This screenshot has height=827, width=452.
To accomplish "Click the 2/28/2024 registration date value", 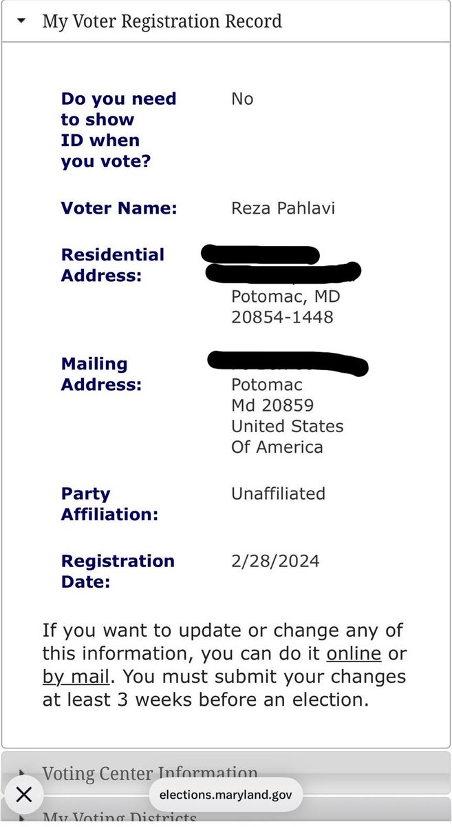I will point(275,561).
